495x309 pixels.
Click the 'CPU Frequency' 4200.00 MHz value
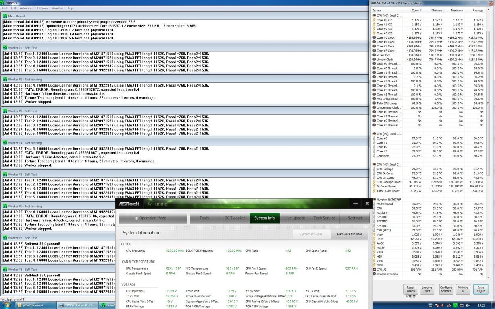click(x=175, y=251)
